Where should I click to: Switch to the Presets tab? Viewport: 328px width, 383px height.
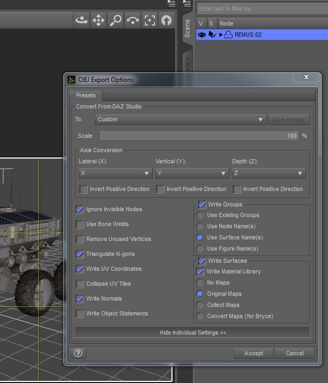pos(86,95)
